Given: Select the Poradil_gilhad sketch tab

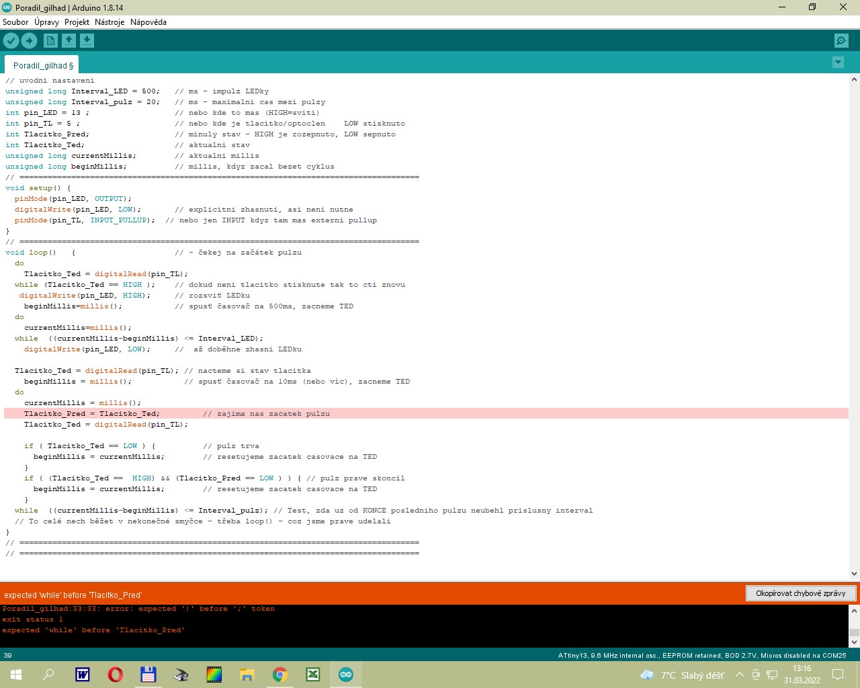Looking at the screenshot, I should (42, 65).
